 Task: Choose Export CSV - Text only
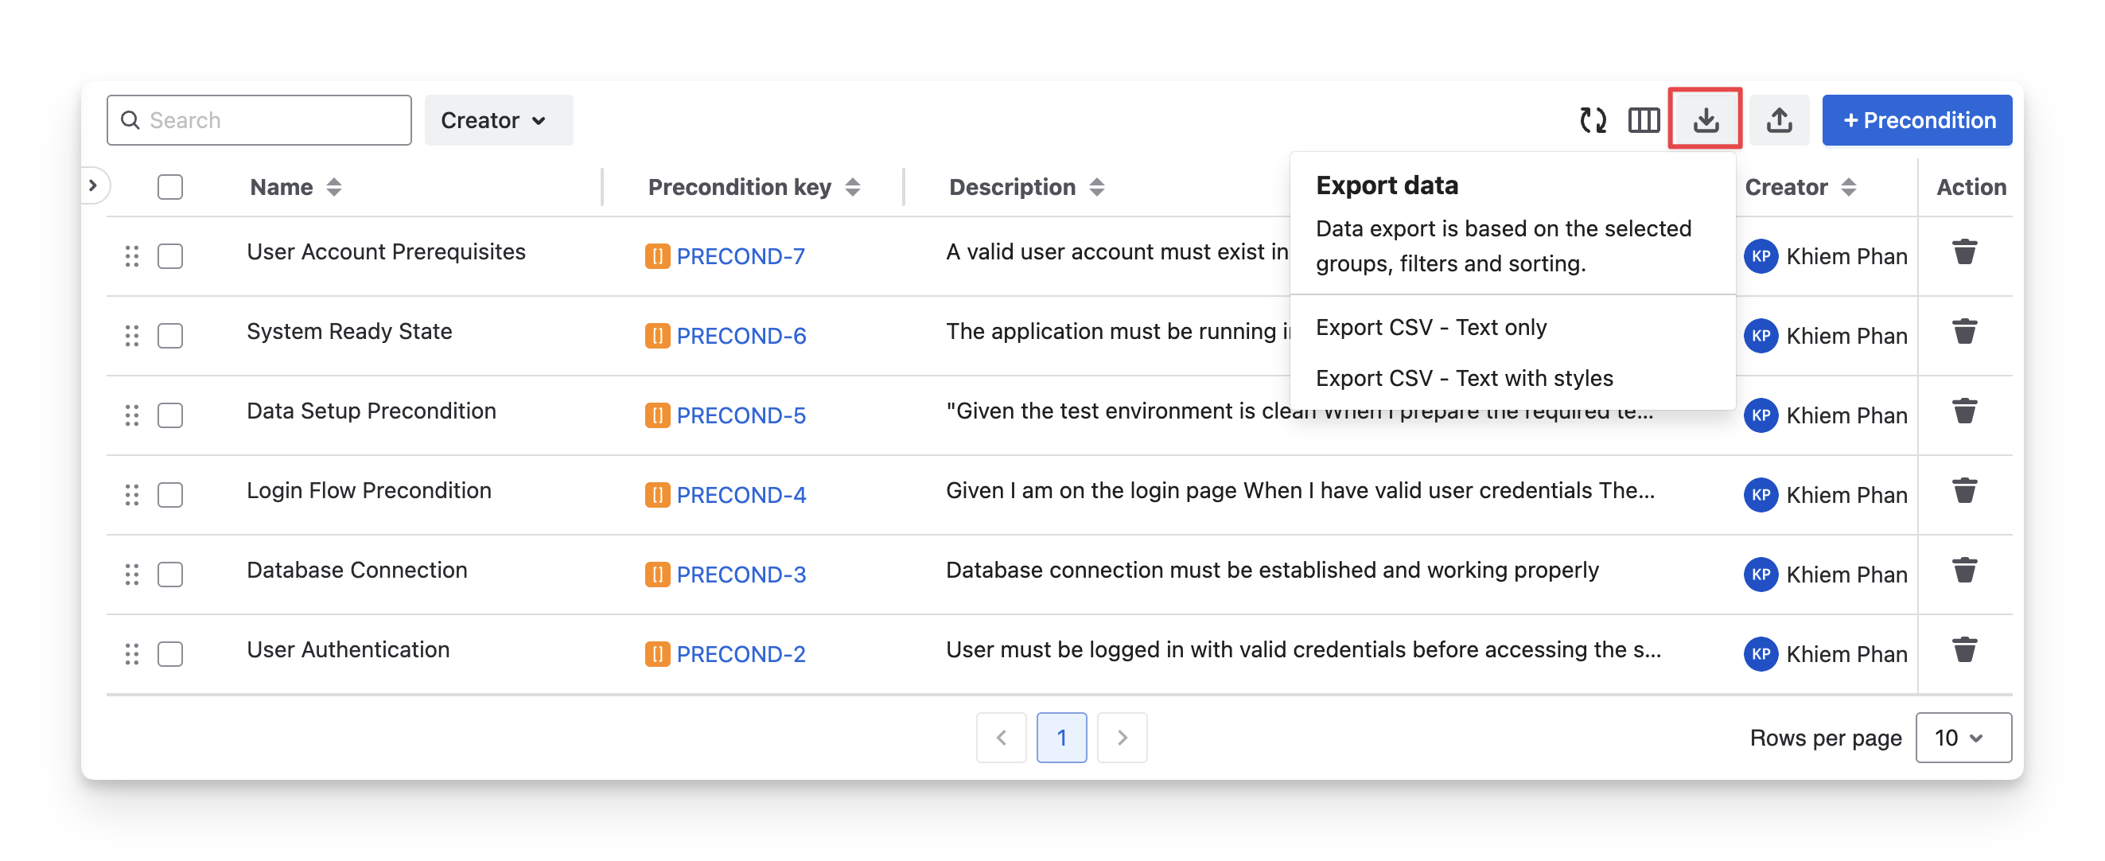click(1430, 328)
